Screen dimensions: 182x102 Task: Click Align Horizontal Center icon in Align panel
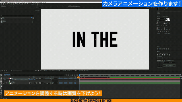[x=160, y=55]
